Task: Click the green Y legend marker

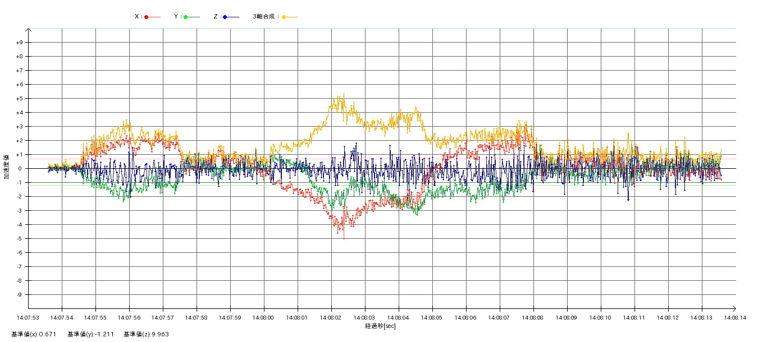Action: click(185, 17)
